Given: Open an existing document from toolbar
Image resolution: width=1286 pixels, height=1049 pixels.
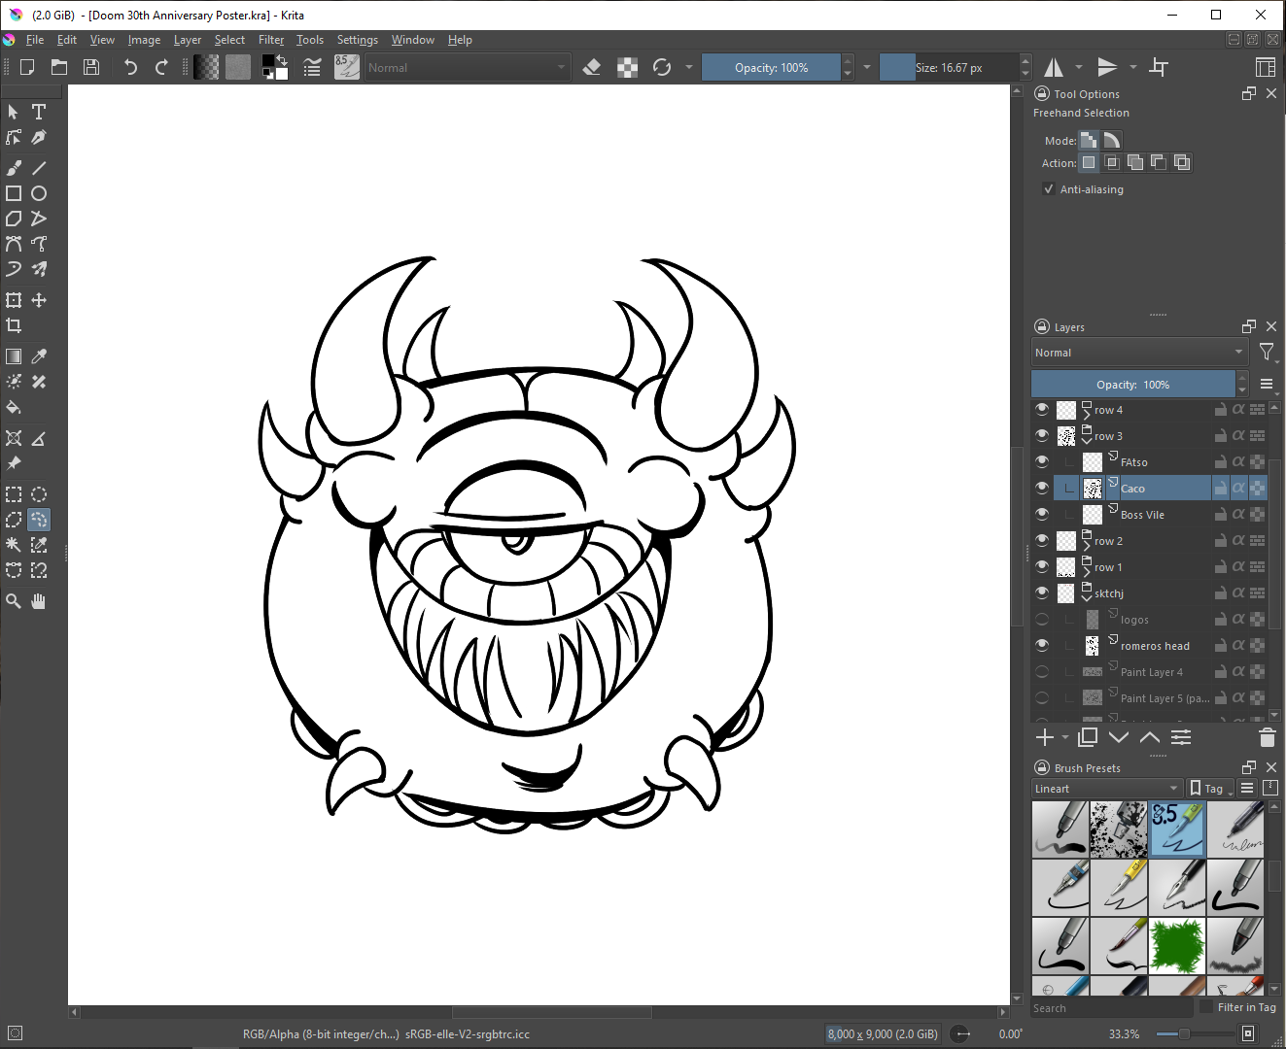Looking at the screenshot, I should click(59, 67).
